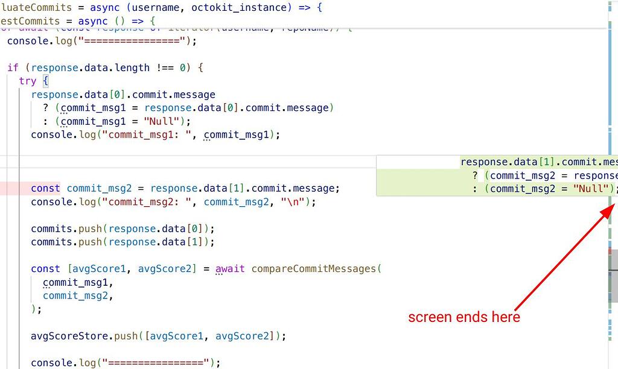Select the response.data.length condition line
This screenshot has width=618, height=369.
[103, 68]
